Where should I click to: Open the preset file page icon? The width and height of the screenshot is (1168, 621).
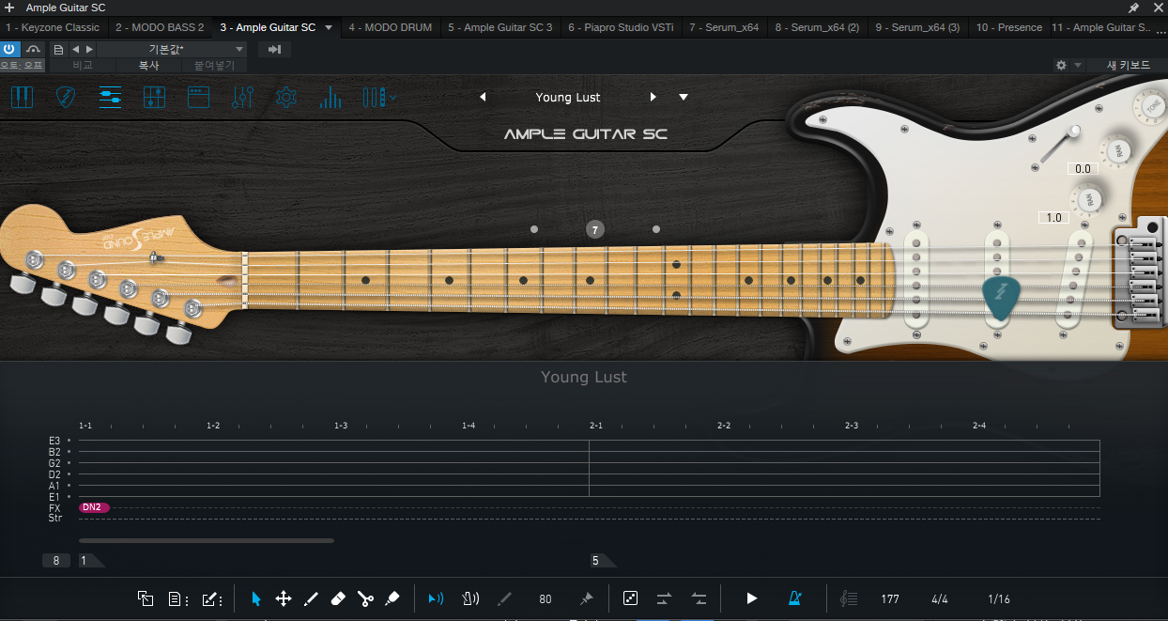58,49
